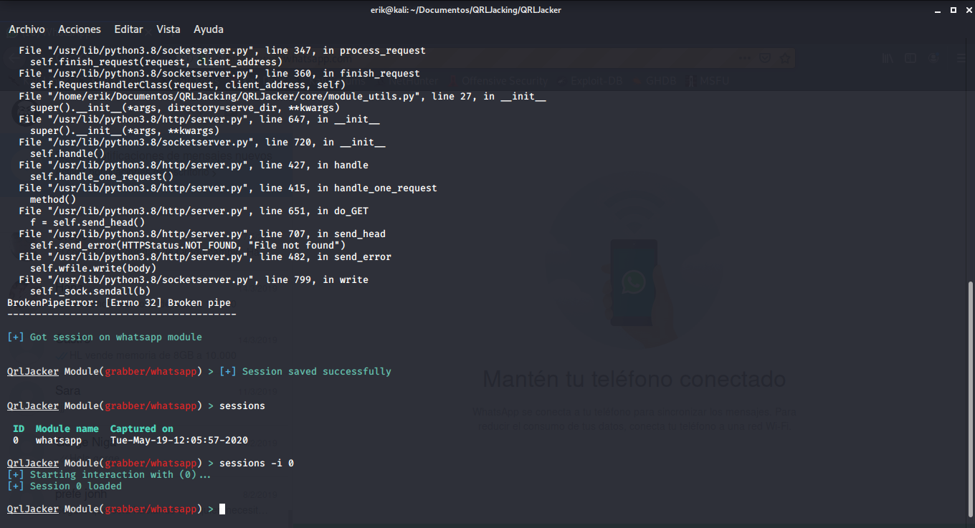The image size is (975, 528).
Task: Click the 'self.handle_one_request()' line
Action: coord(102,176)
